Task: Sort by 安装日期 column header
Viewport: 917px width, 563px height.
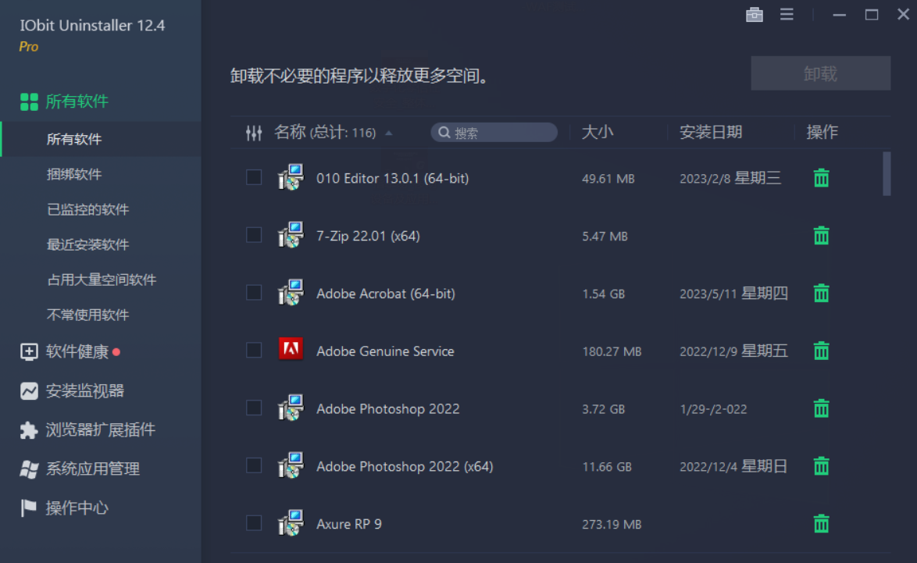Action: click(x=711, y=132)
